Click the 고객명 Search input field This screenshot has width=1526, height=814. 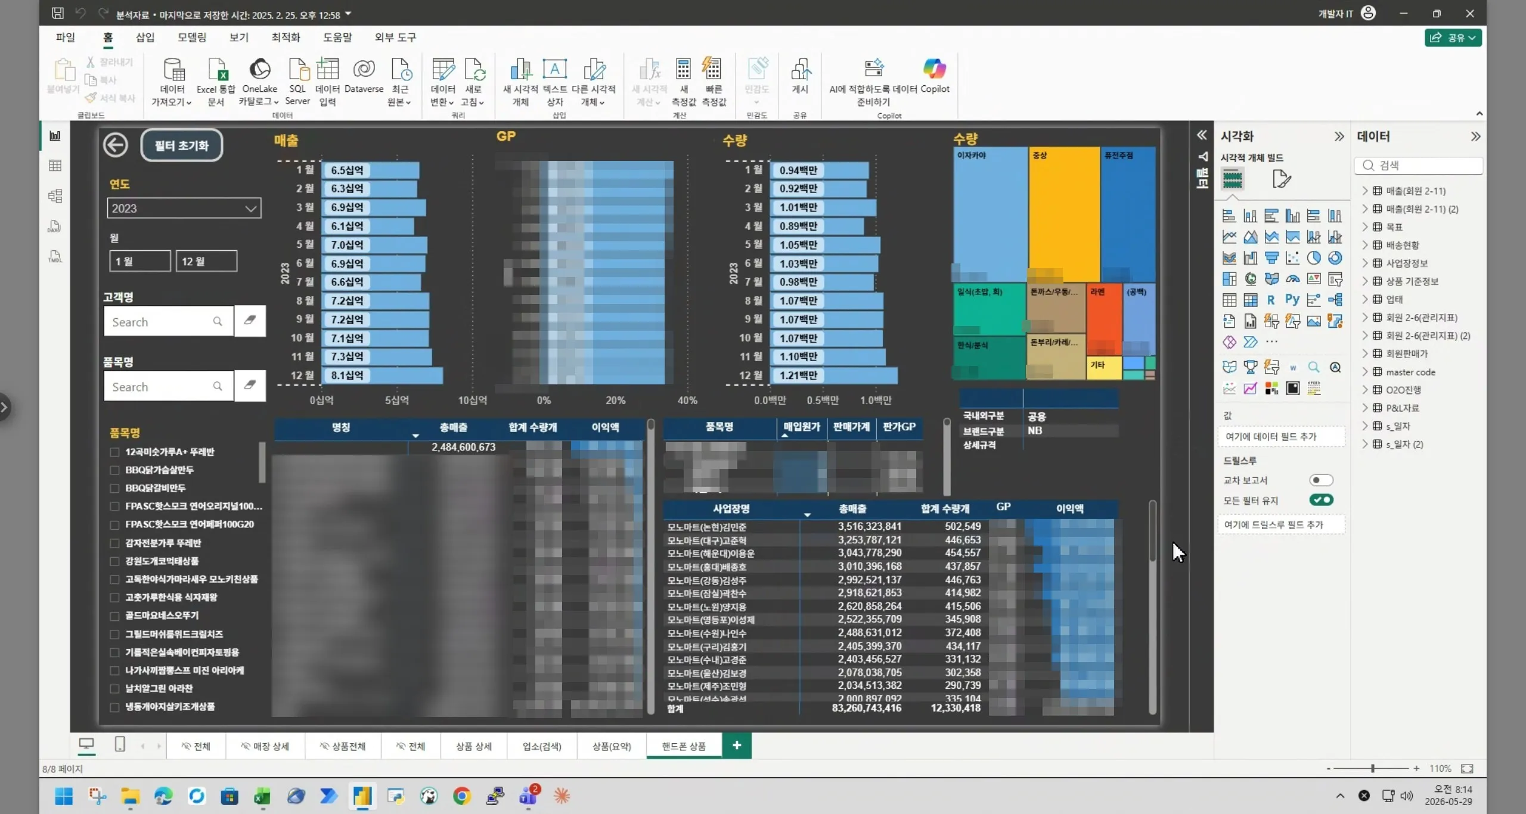168,322
